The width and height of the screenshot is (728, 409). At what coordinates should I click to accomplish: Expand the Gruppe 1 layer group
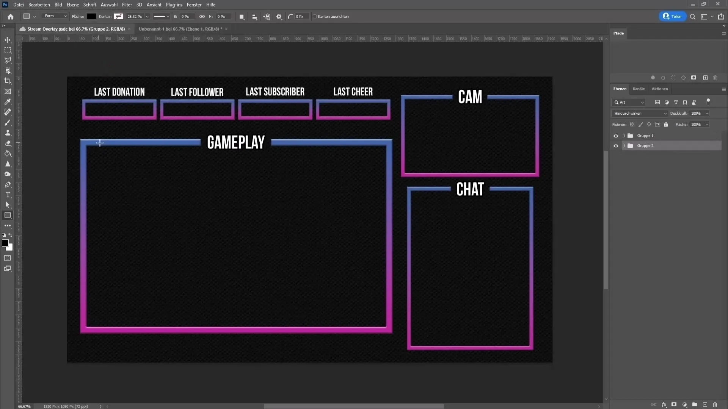(623, 136)
